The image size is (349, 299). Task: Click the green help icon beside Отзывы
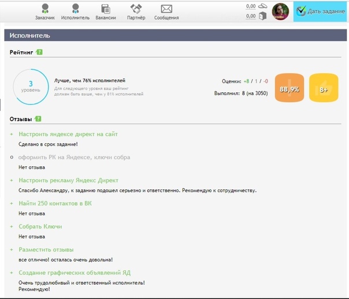[x=38, y=119]
